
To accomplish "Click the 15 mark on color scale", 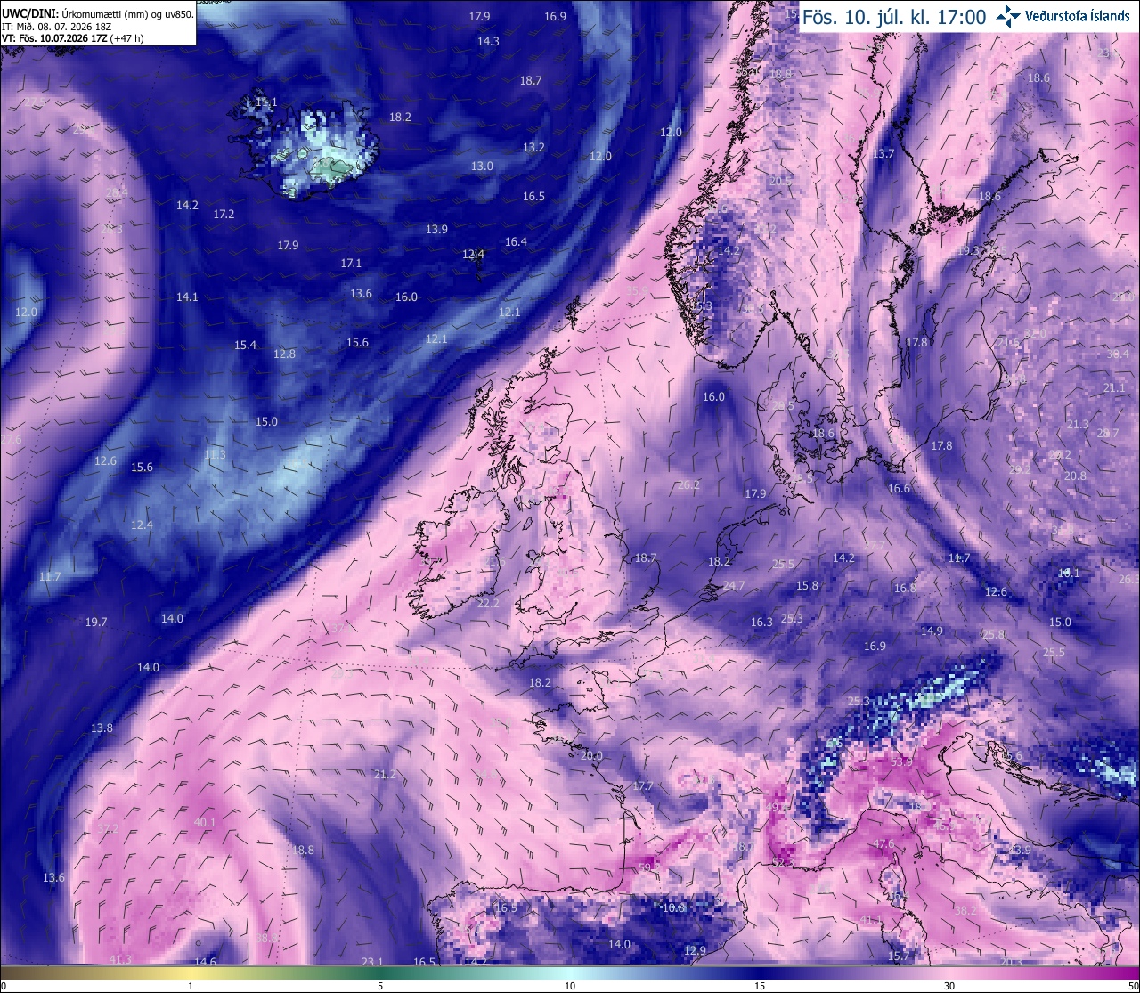I will (x=760, y=986).
